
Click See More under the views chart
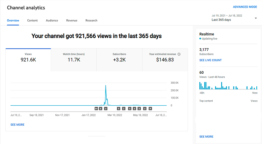(x=17, y=125)
